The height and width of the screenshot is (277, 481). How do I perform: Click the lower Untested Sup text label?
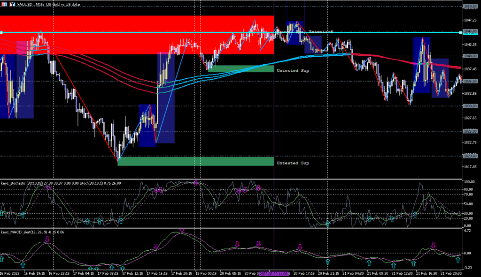coord(293,163)
